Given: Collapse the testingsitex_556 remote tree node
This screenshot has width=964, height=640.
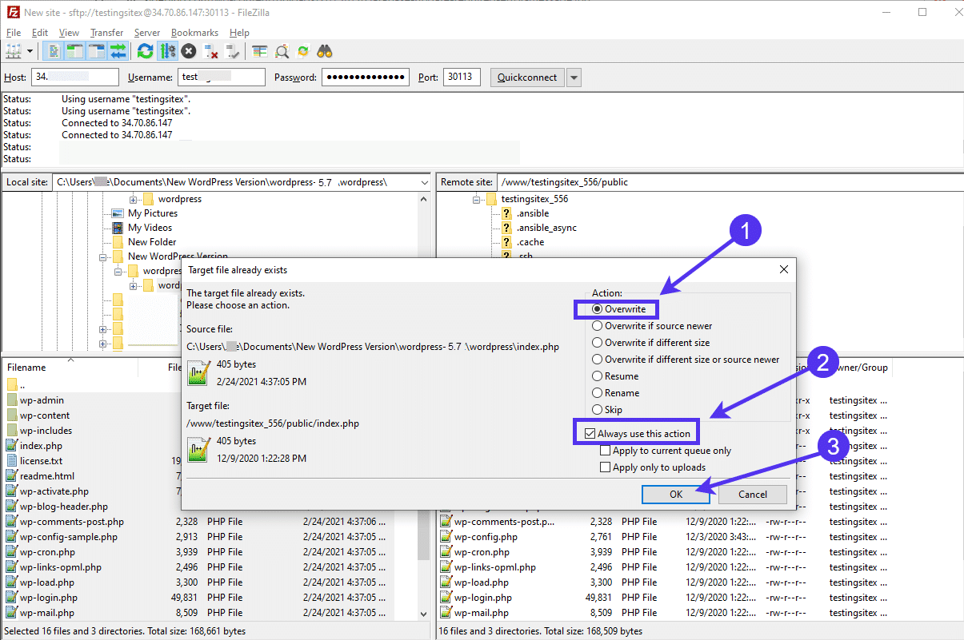Looking at the screenshot, I should pos(478,199).
